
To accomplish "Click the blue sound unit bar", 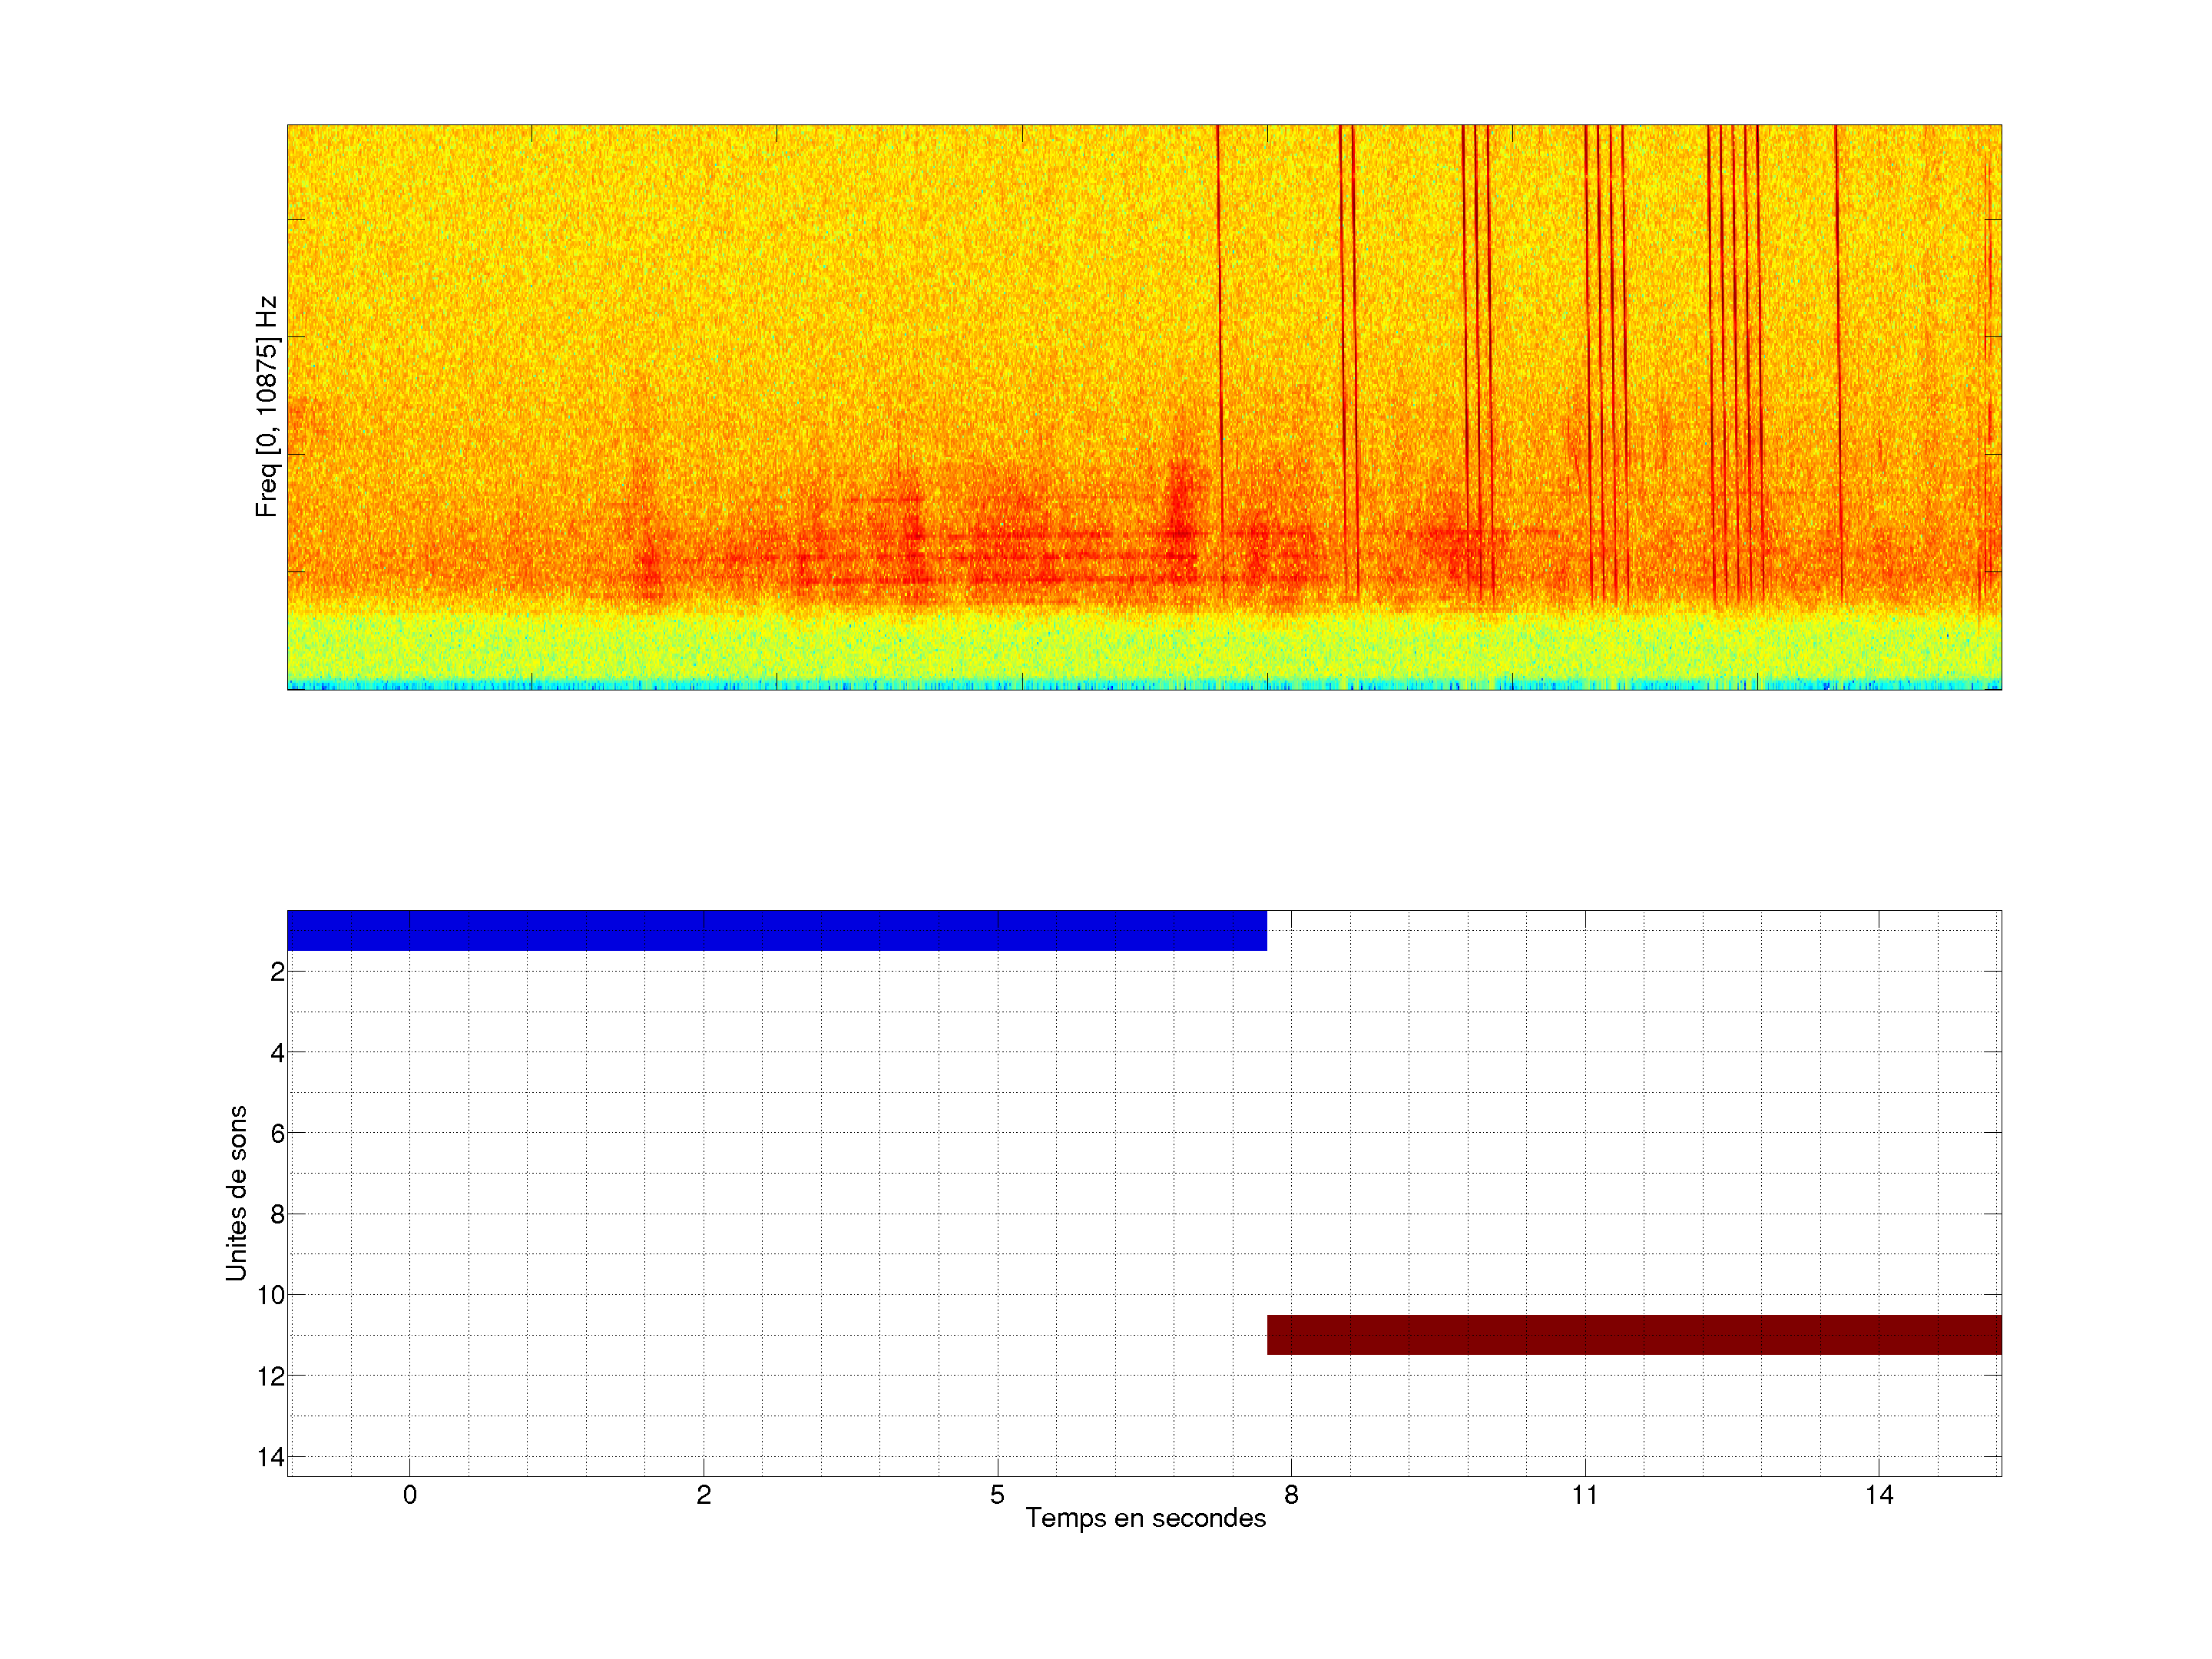I will [776, 930].
